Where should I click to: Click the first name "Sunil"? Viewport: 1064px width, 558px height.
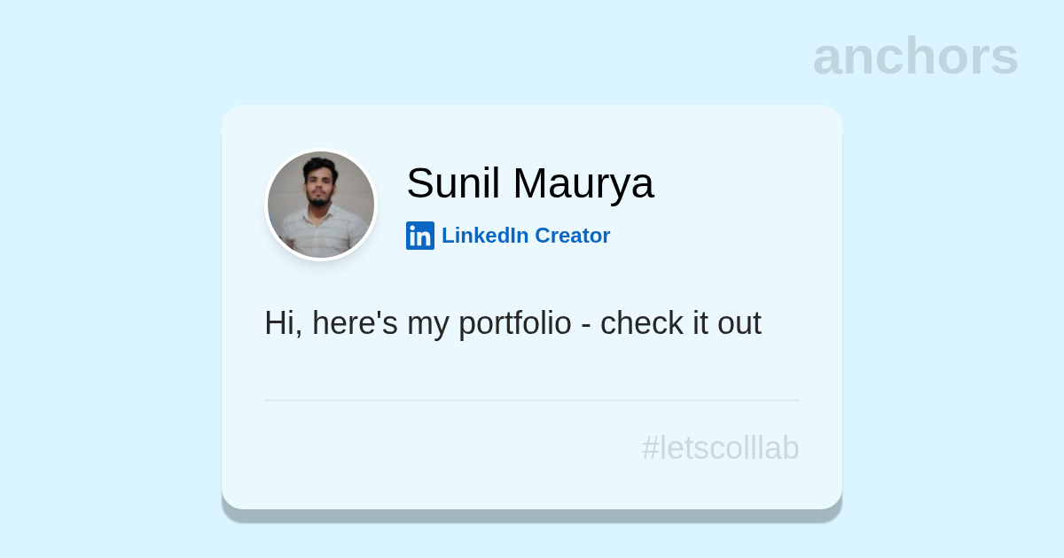click(x=453, y=183)
